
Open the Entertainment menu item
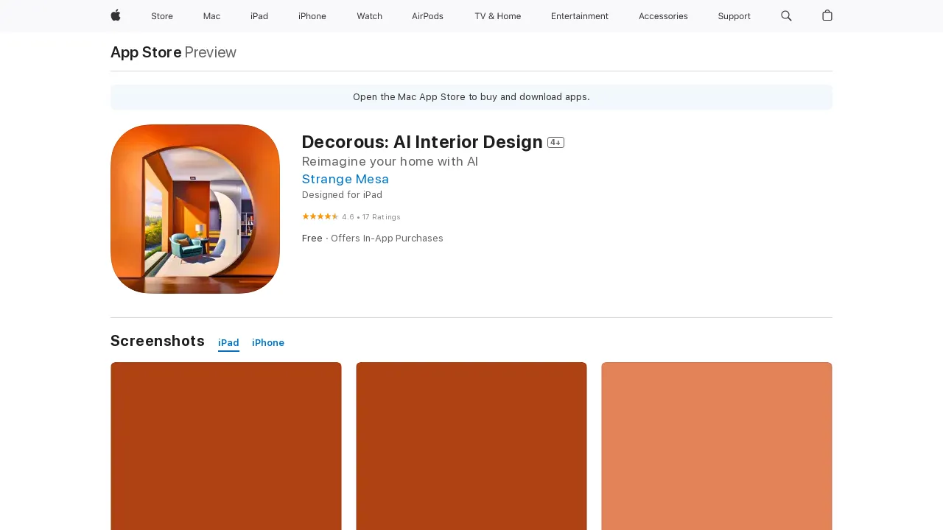point(580,16)
